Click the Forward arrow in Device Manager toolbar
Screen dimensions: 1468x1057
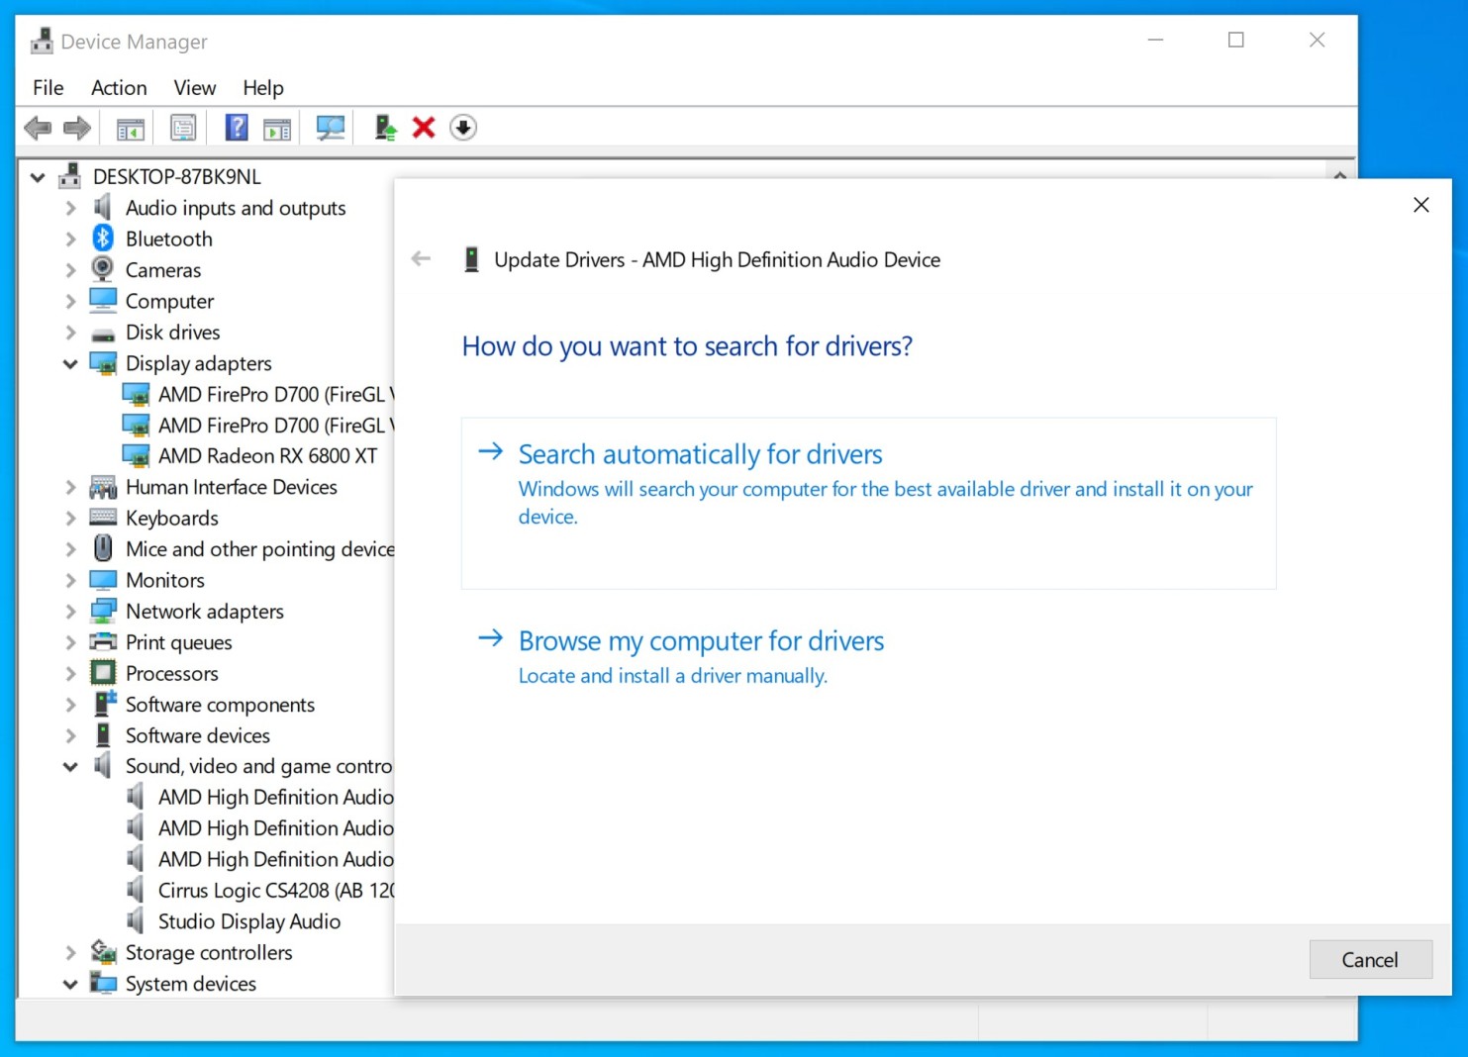tap(77, 128)
